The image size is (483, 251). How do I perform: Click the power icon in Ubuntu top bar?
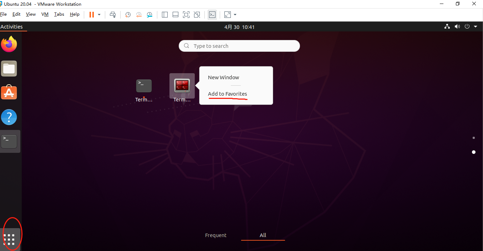(x=467, y=27)
